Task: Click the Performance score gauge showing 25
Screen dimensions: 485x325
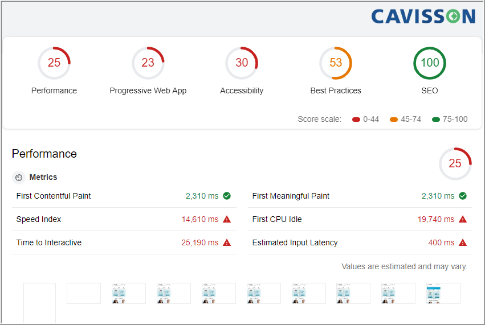Action: (x=54, y=63)
